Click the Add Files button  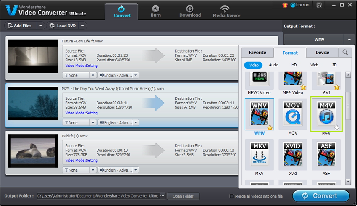[21, 26]
